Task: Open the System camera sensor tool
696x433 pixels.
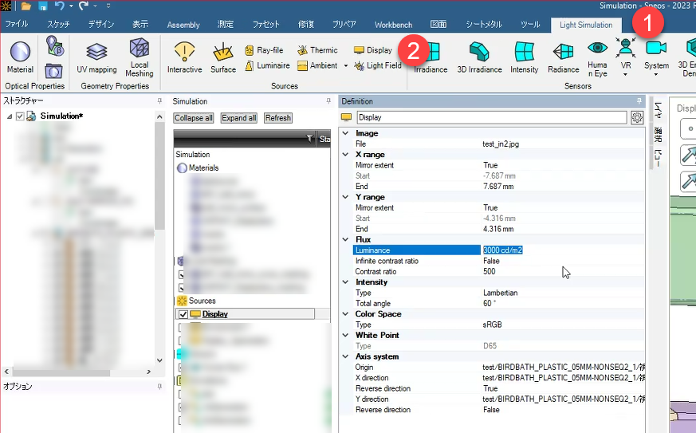Action: click(x=656, y=57)
